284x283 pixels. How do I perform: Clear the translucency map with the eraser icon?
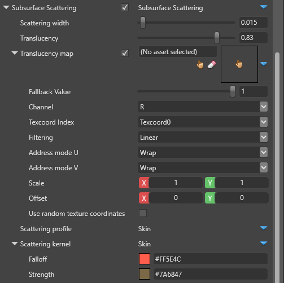[212, 65]
